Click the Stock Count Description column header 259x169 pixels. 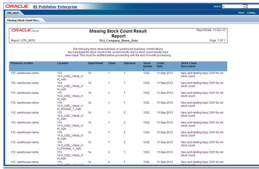coord(189,65)
